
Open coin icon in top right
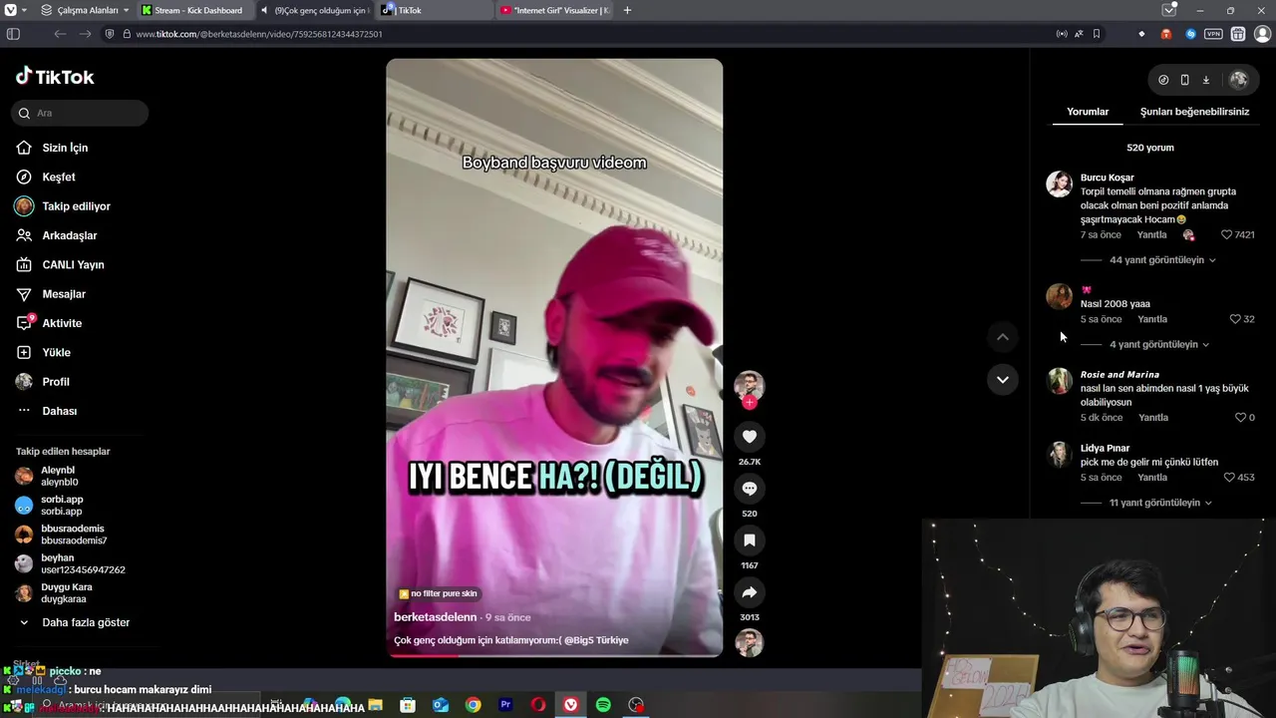[1163, 80]
